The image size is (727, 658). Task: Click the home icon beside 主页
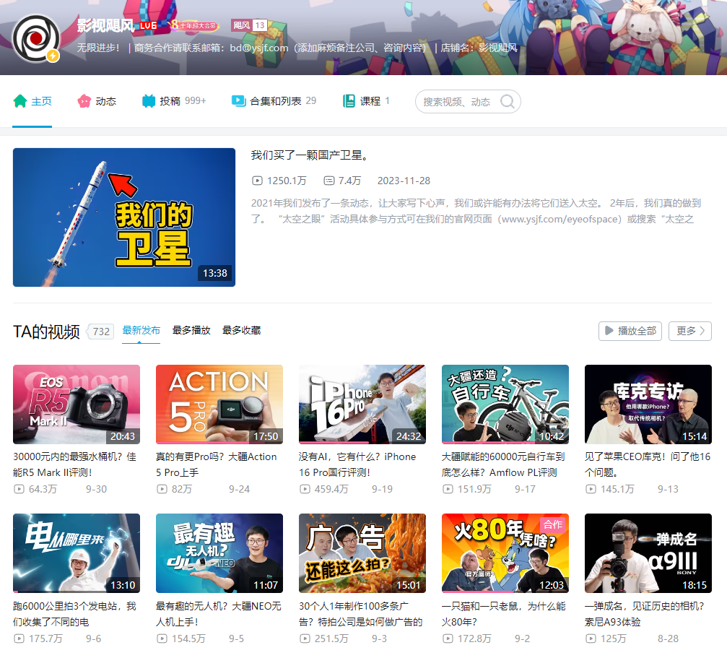click(20, 101)
